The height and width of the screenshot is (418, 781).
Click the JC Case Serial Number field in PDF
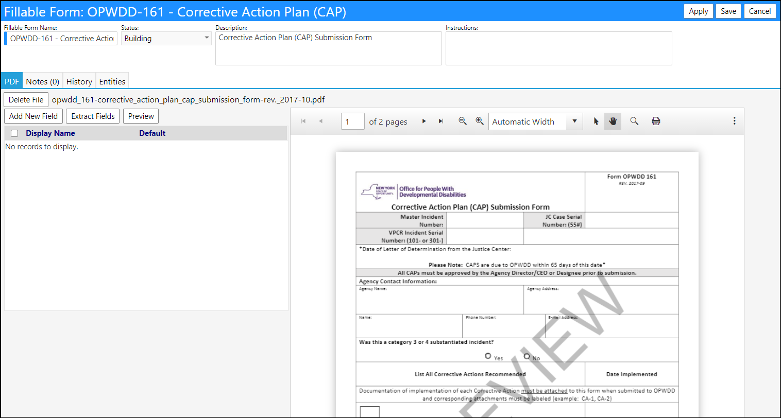632,220
